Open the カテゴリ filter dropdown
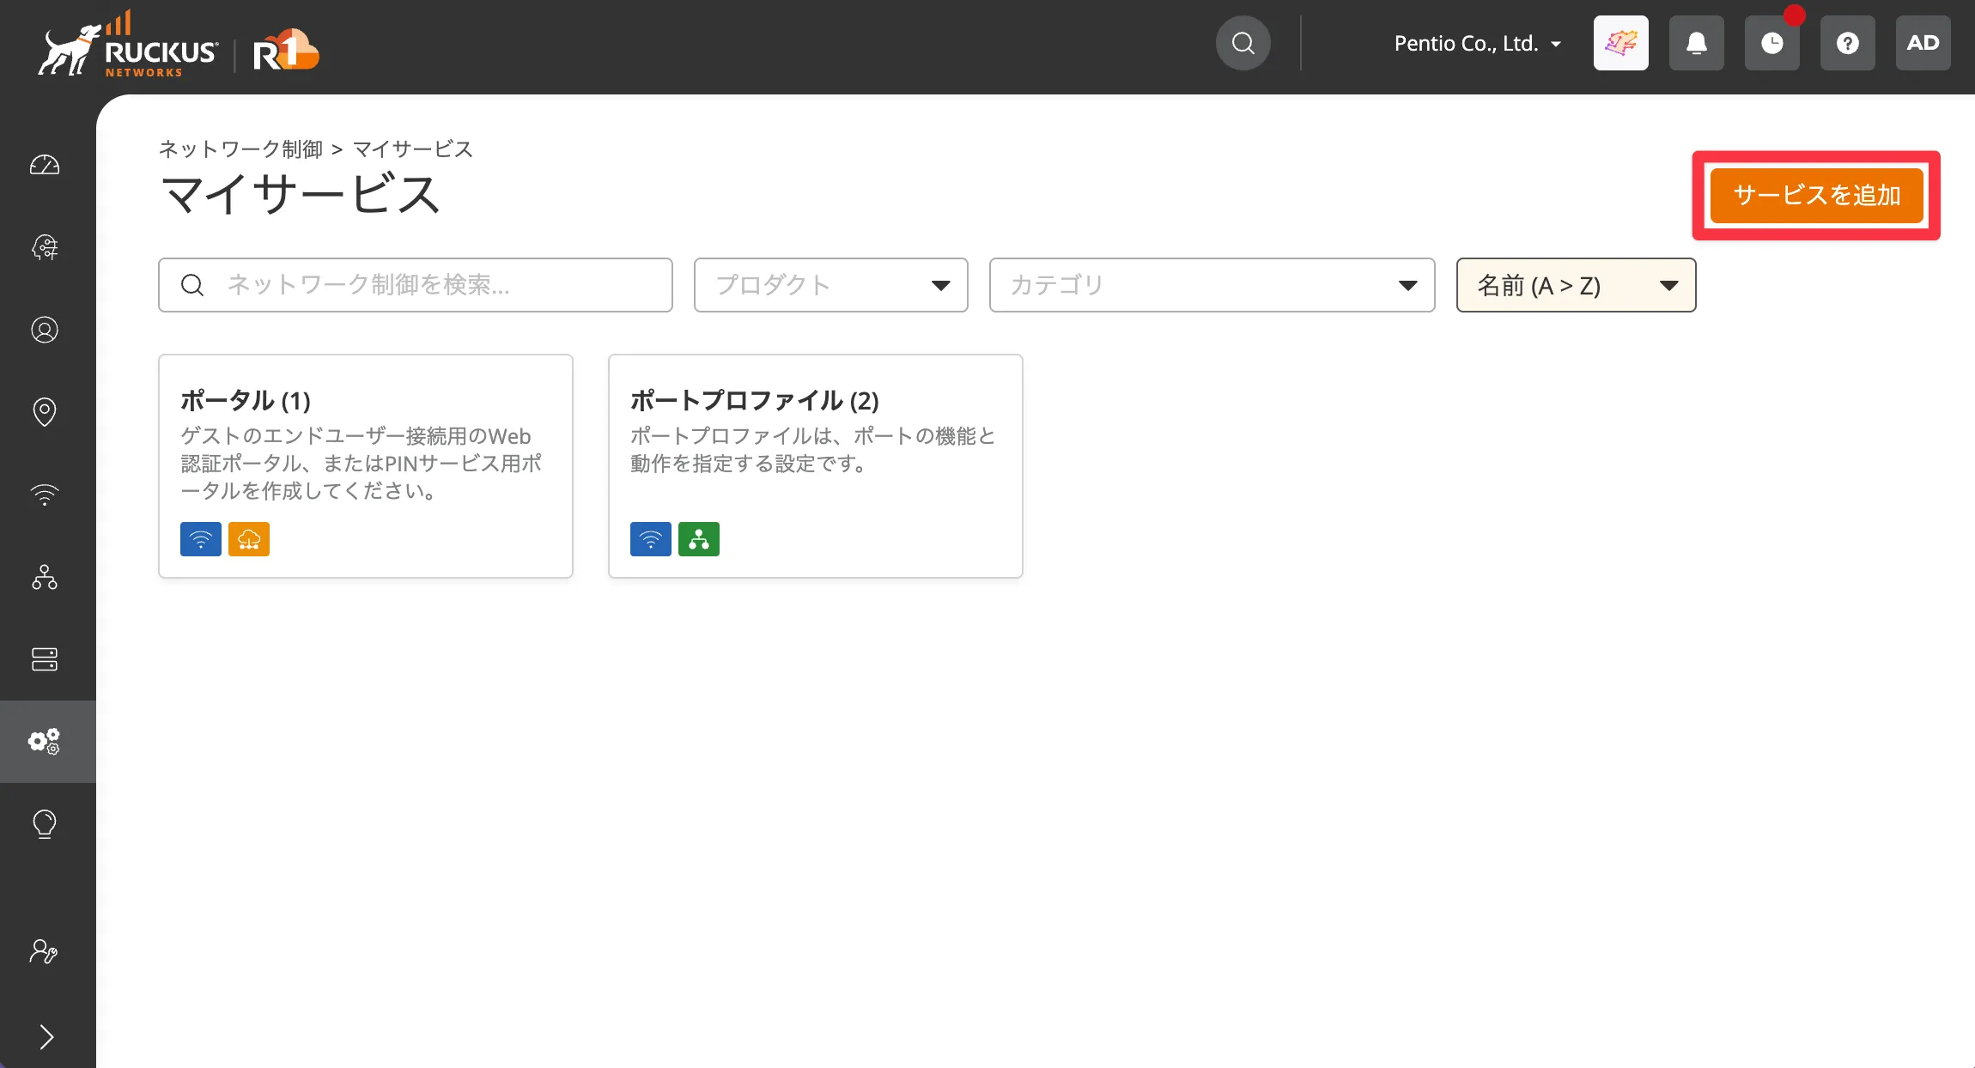The image size is (1975, 1068). (1212, 285)
